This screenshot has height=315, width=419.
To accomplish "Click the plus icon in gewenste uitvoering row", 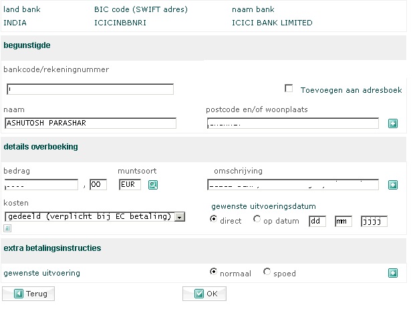I will pyautogui.click(x=393, y=273).
